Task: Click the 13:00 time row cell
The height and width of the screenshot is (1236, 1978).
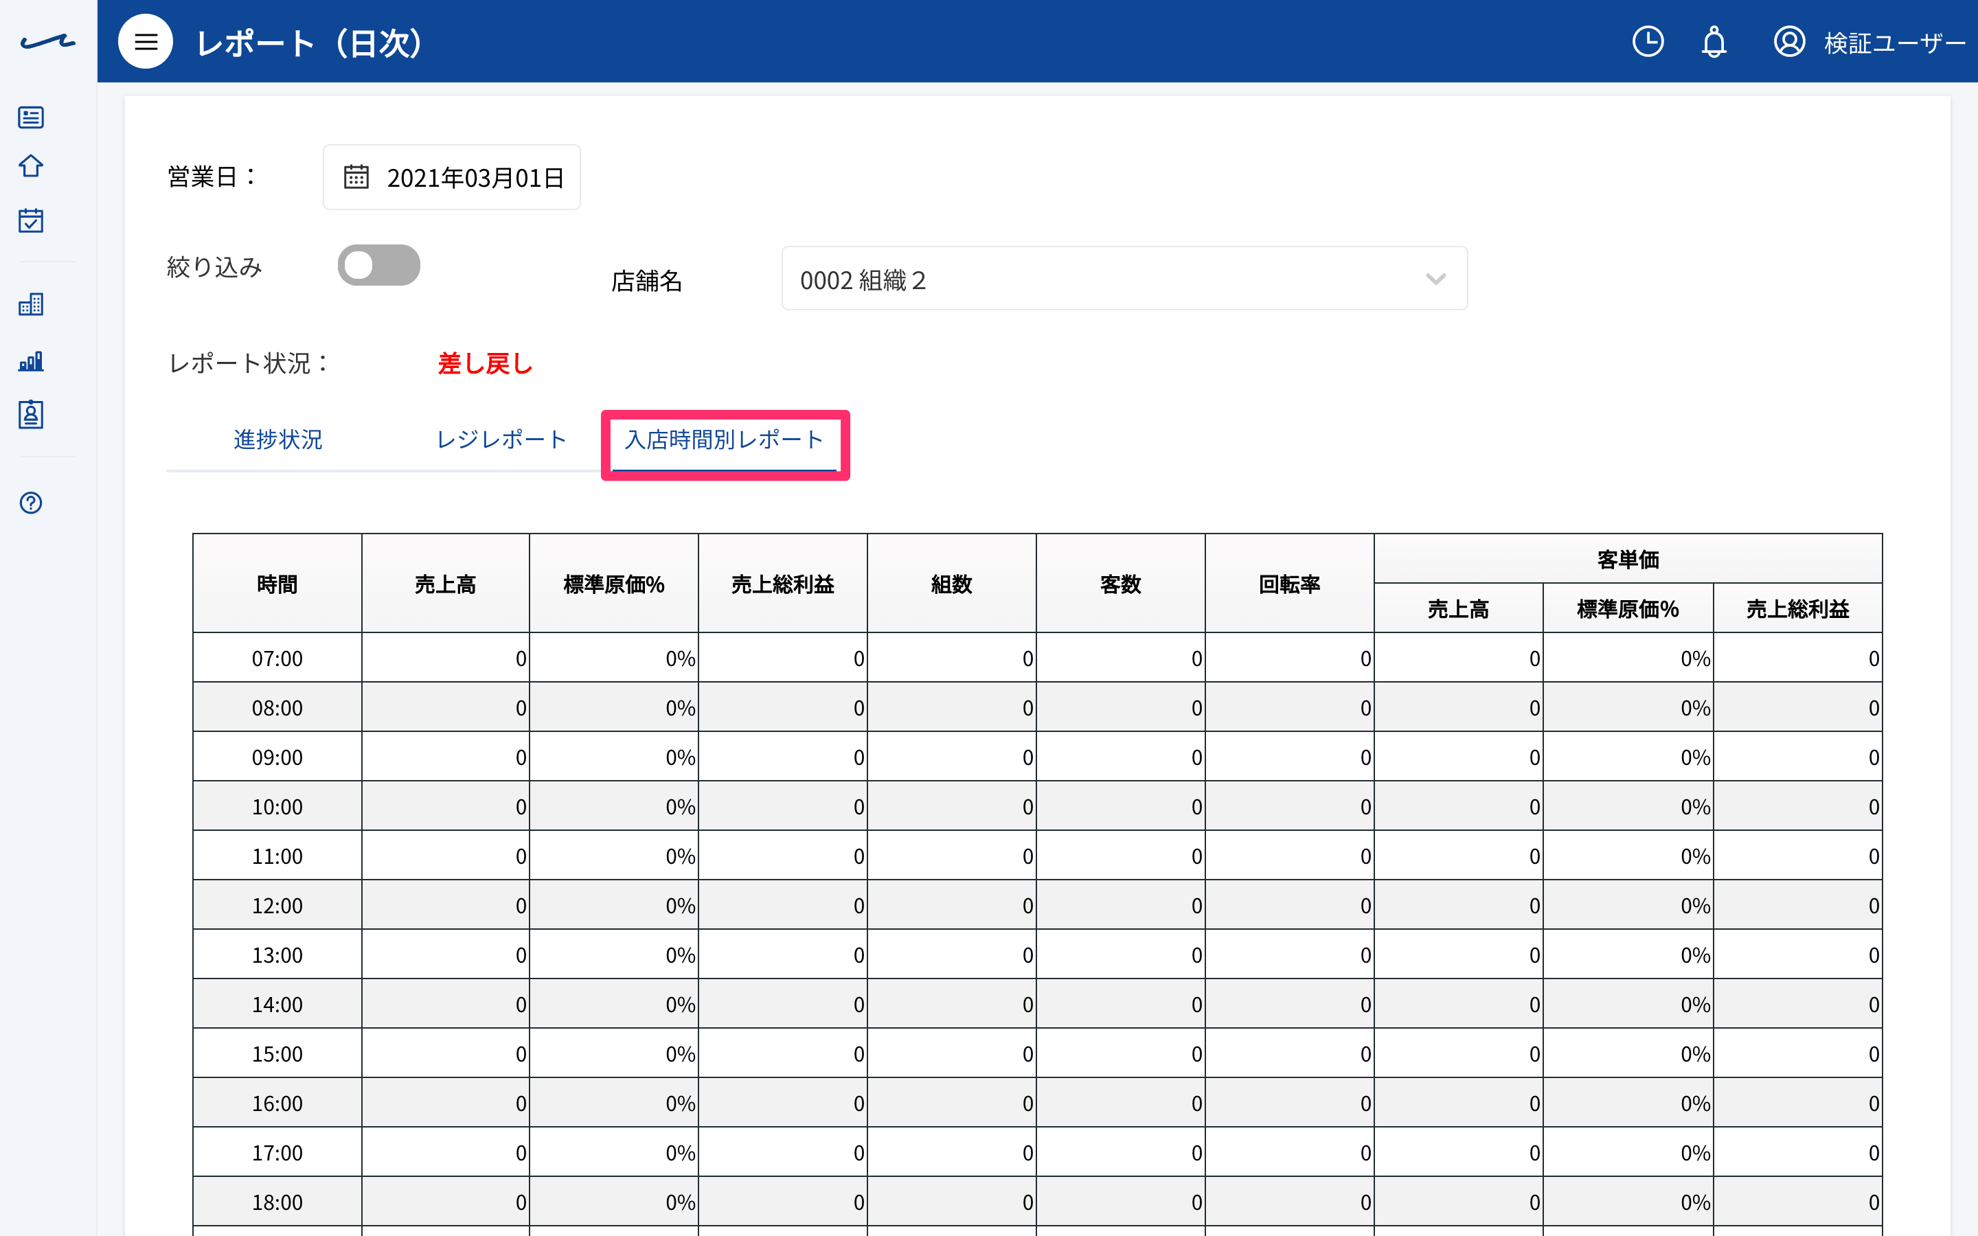Action: [277, 954]
